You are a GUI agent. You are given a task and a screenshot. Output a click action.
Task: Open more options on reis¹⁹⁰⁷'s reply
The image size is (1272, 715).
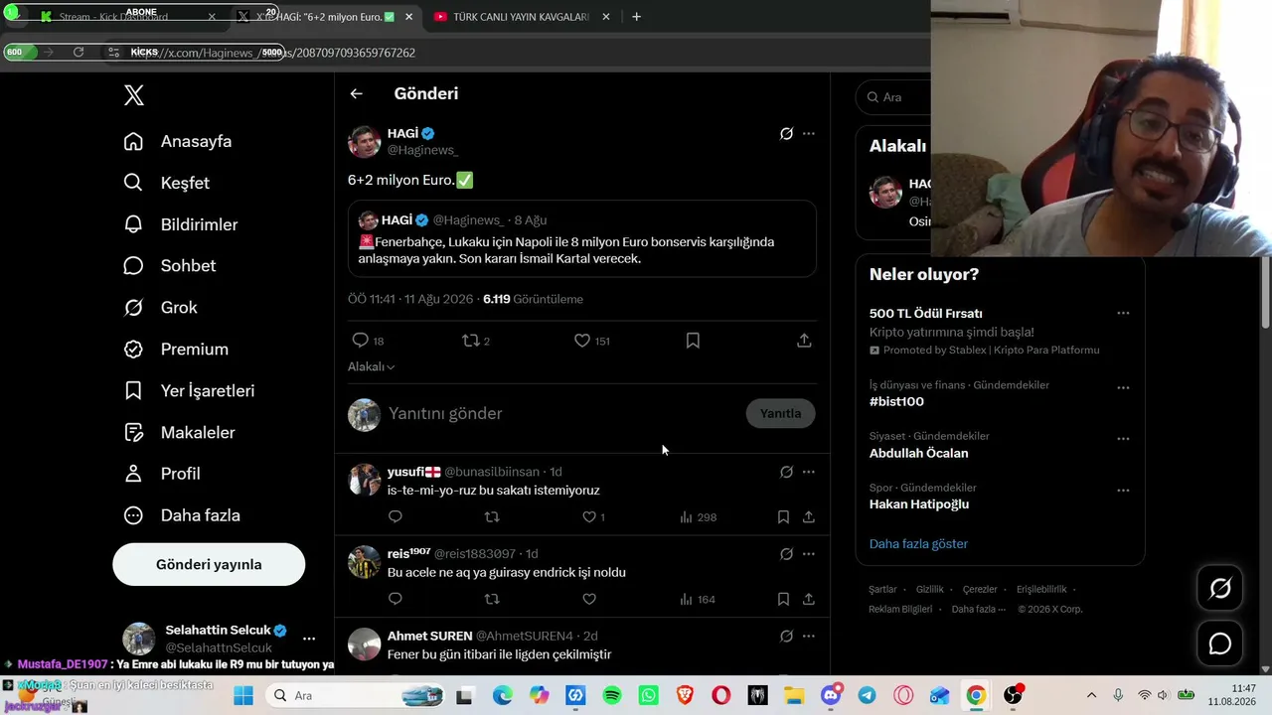(809, 554)
